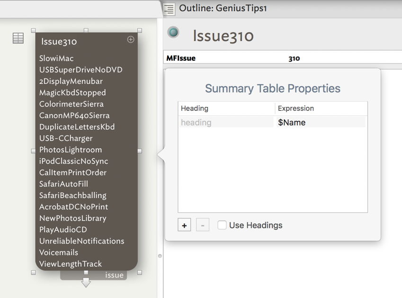
Task: Select the PlayAudioCD note in the container
Action: tap(63, 230)
